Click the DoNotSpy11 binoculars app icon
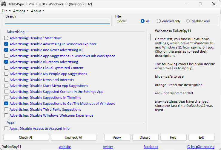Viewport: 221px width, 150px height. [x=4, y=4]
